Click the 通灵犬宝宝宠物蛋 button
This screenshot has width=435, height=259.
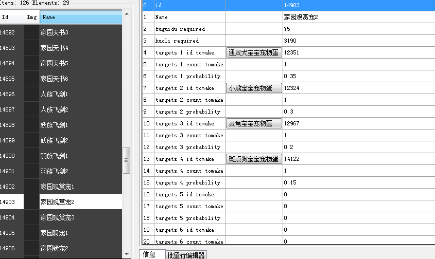(254, 52)
